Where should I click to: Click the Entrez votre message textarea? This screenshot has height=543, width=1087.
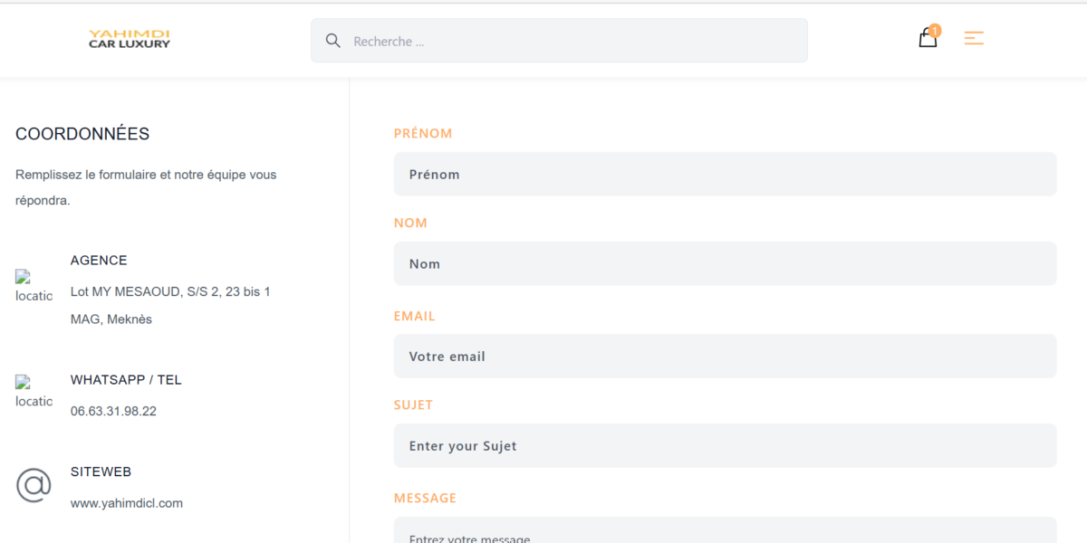725,534
